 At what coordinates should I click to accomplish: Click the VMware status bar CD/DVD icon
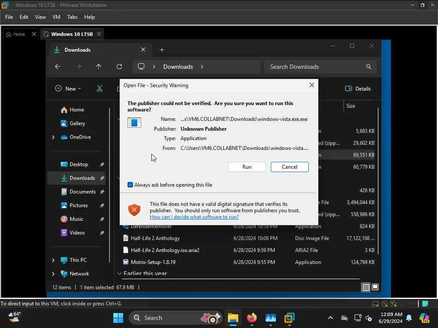(385, 304)
